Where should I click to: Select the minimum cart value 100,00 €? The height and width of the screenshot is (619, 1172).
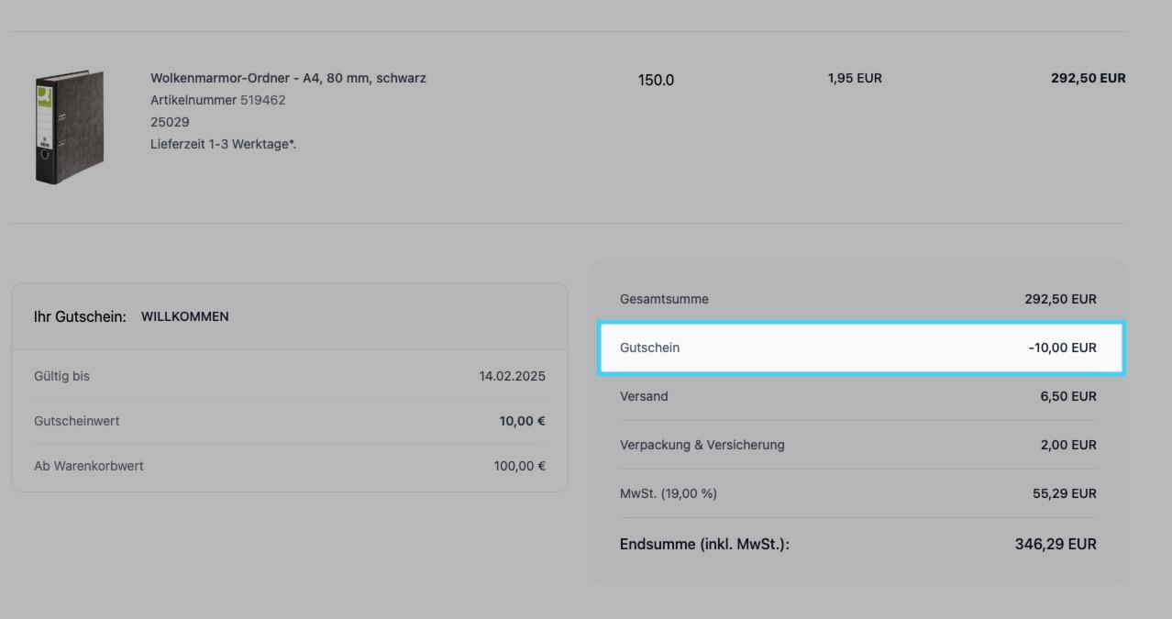tap(519, 466)
